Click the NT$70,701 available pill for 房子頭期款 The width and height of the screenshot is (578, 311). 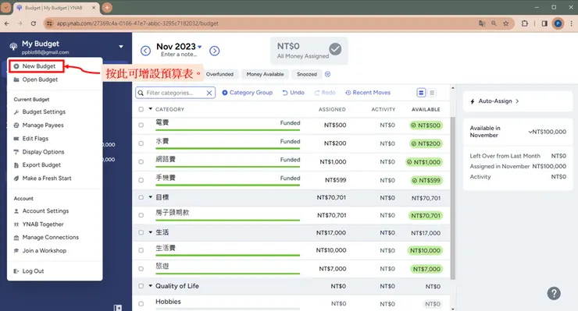coord(426,216)
